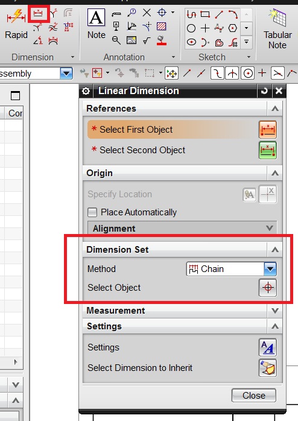Viewport: 298px width, 421px height.
Task: Select the Linear Dimension icon in ribbon
Action: coord(38,13)
